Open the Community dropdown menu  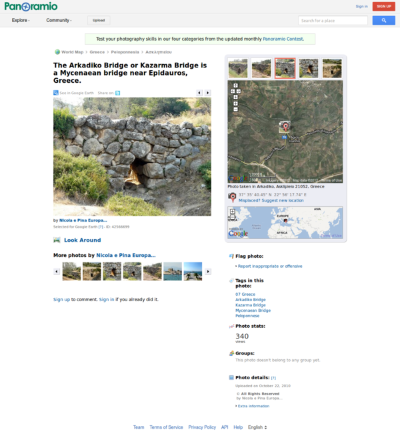59,21
